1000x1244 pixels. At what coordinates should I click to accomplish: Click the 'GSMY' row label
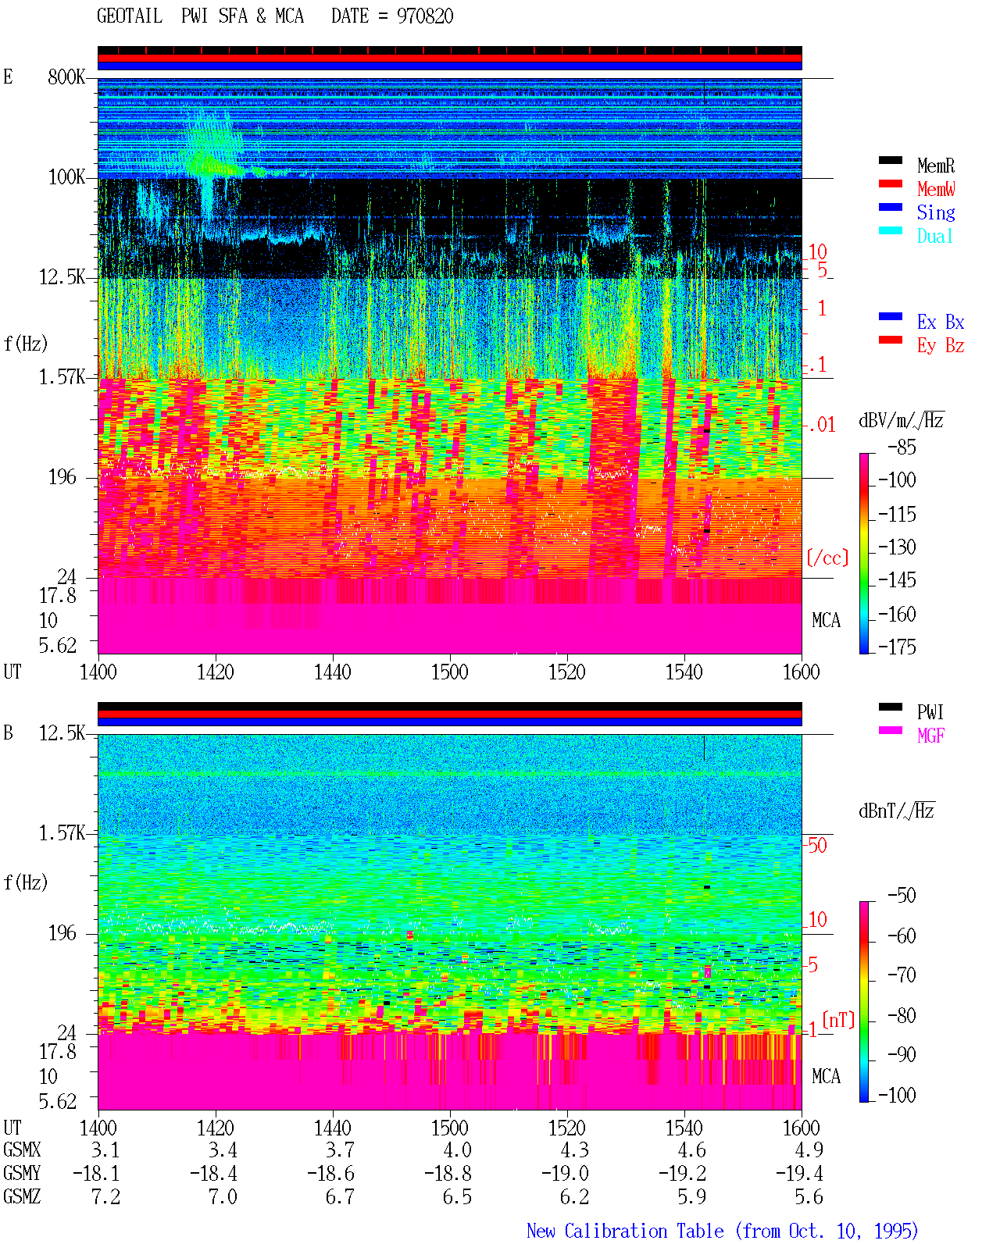pos(22,1174)
